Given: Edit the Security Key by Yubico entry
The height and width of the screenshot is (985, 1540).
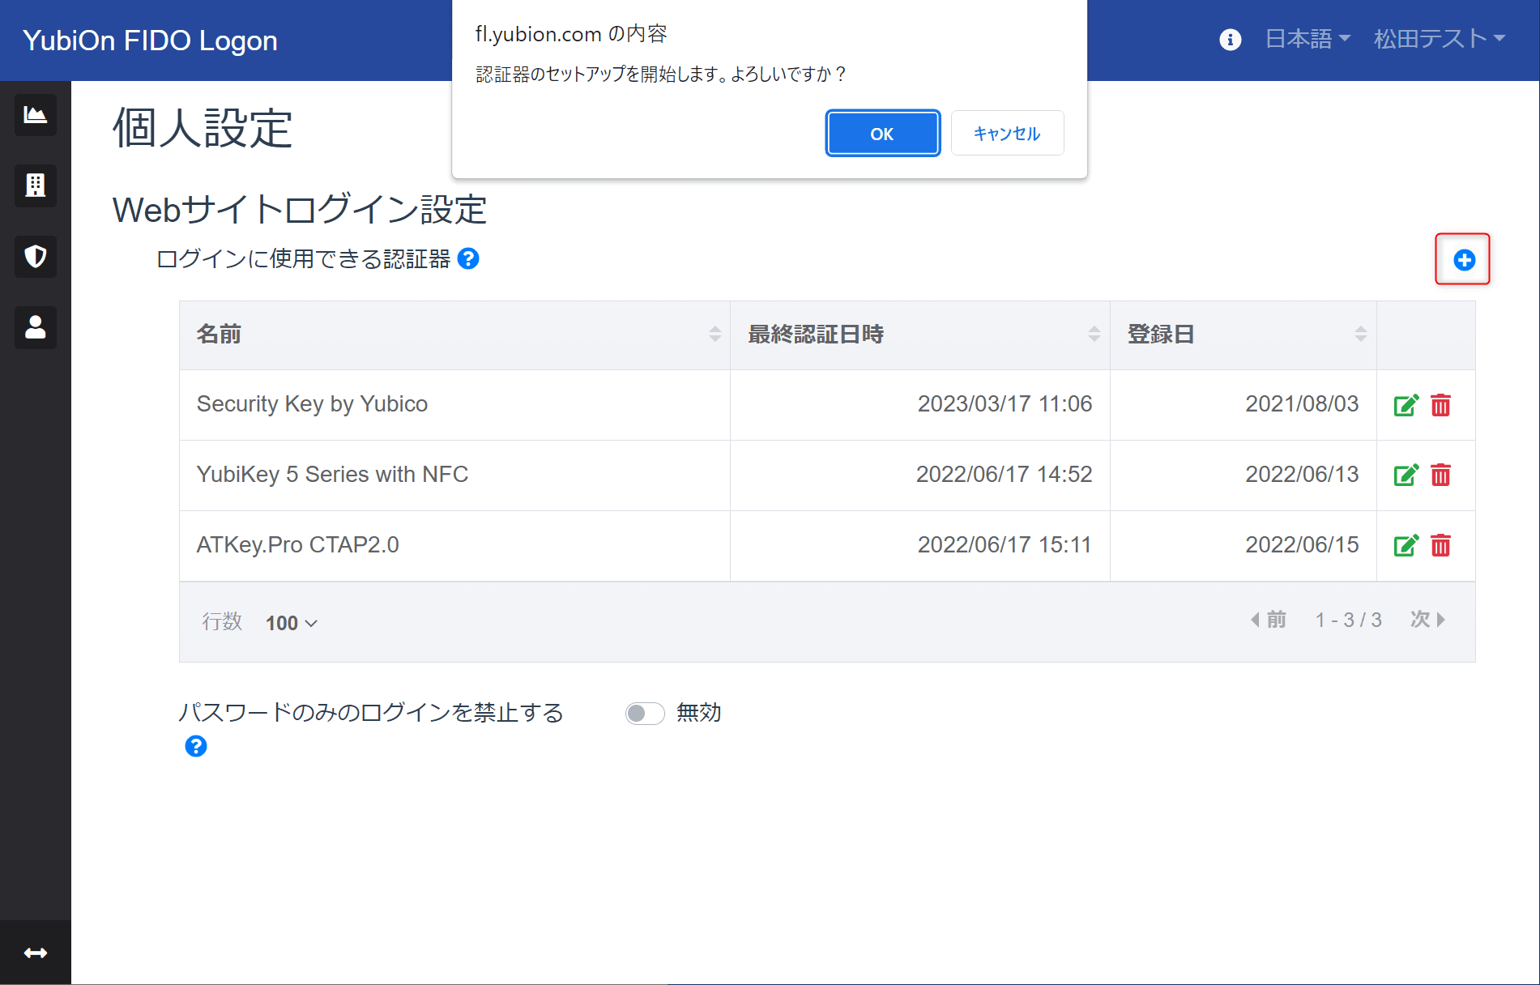Looking at the screenshot, I should coord(1406,405).
